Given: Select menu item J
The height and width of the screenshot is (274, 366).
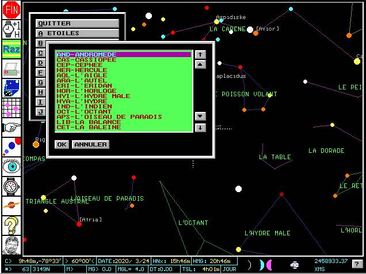Looking at the screenshot, I should coord(40,112).
